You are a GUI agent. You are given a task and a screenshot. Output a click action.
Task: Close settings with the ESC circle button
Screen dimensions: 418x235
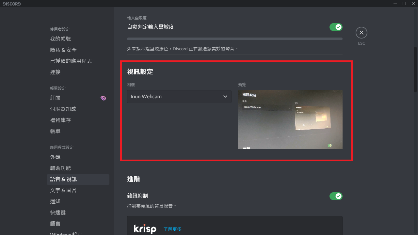361,33
